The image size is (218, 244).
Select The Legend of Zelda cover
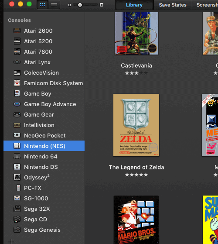coord(136,125)
